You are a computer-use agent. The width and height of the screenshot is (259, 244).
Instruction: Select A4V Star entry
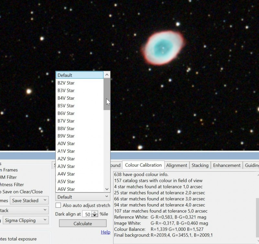click(x=80, y=174)
